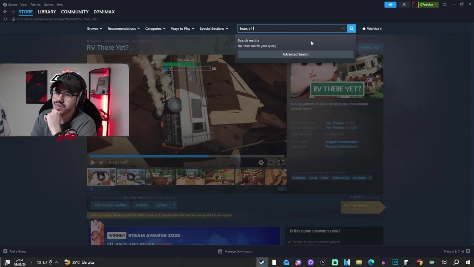Select the second trailer thumbnail
The image size is (474, 267).
pos(131,177)
